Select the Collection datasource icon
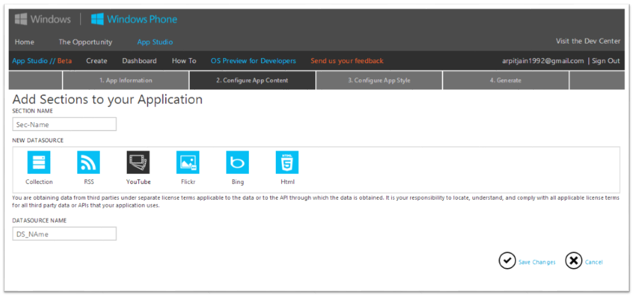 (39, 162)
